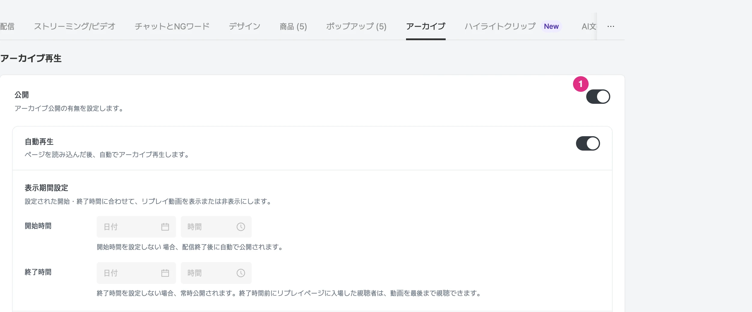Click the 公開 label text
This screenshot has width=752, height=312.
(22, 95)
